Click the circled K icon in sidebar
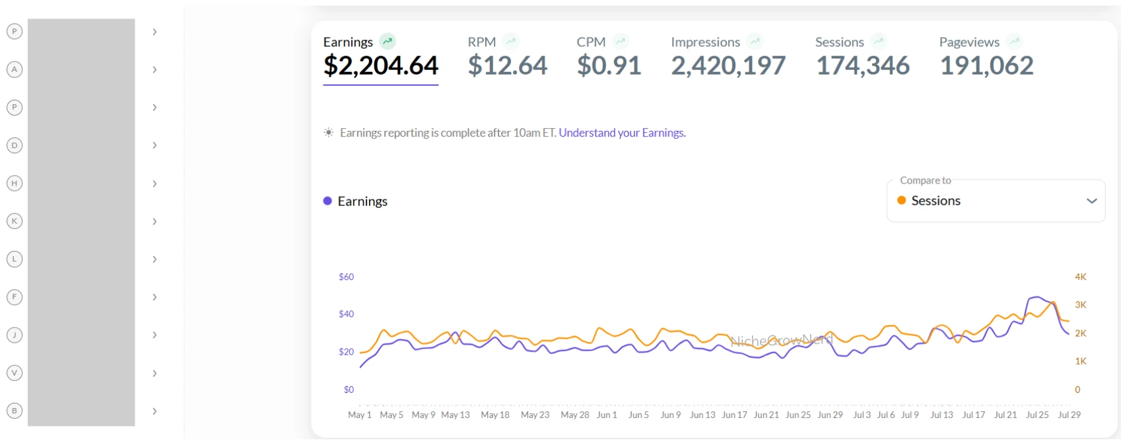 click(x=15, y=221)
